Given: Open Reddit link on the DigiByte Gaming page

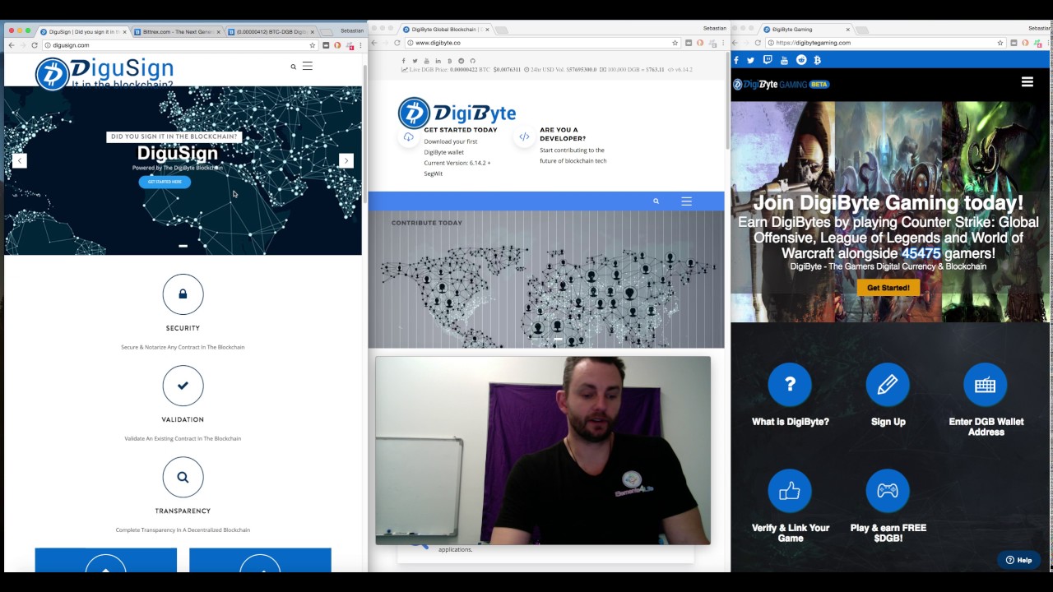Looking at the screenshot, I should 801,60.
